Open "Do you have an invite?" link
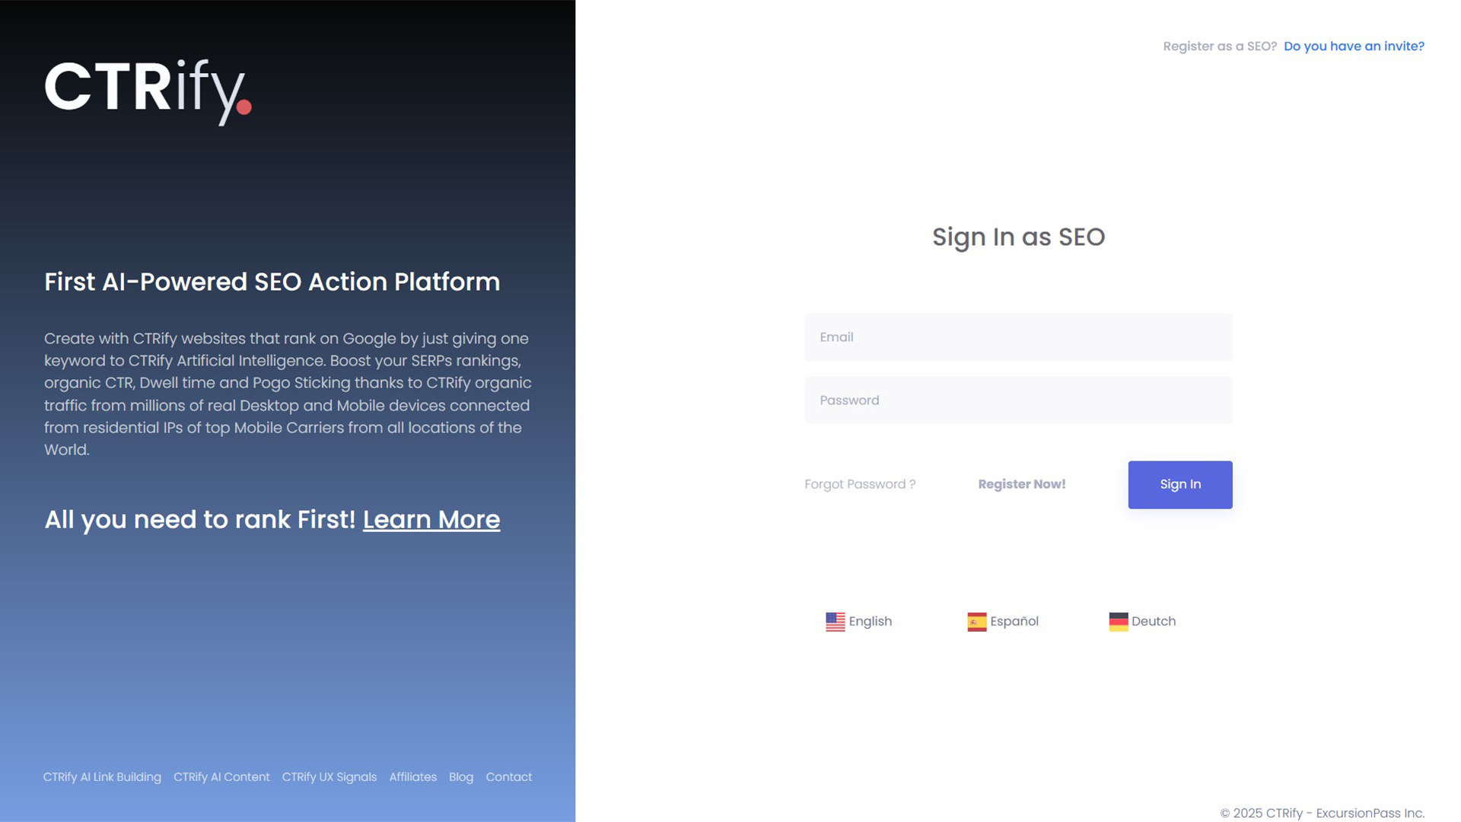The image size is (1461, 822). 1354,46
